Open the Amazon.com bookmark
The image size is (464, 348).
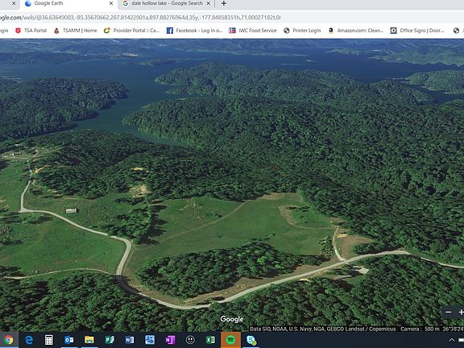356,31
